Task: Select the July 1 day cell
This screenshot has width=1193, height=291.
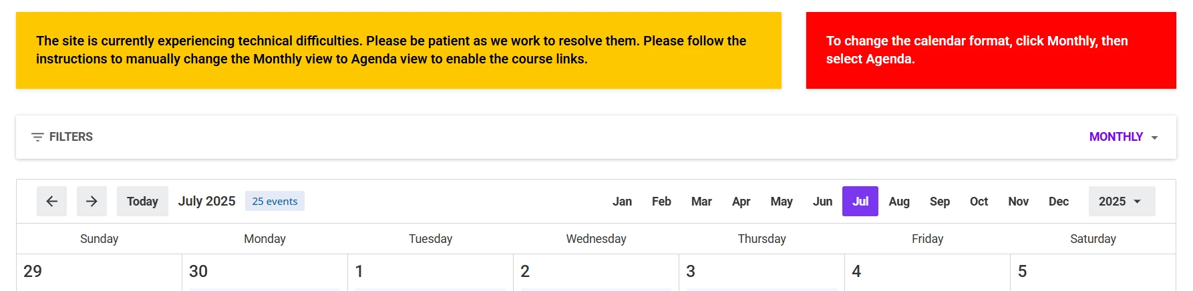Action: [430, 272]
